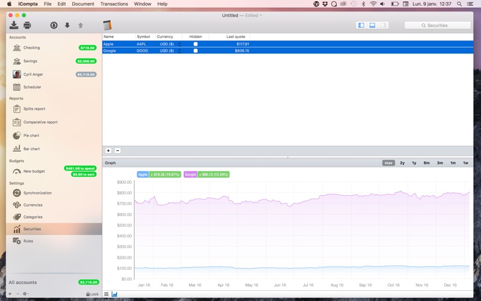
Task: Click the Lock button in sidebar
Action: [x=93, y=294]
